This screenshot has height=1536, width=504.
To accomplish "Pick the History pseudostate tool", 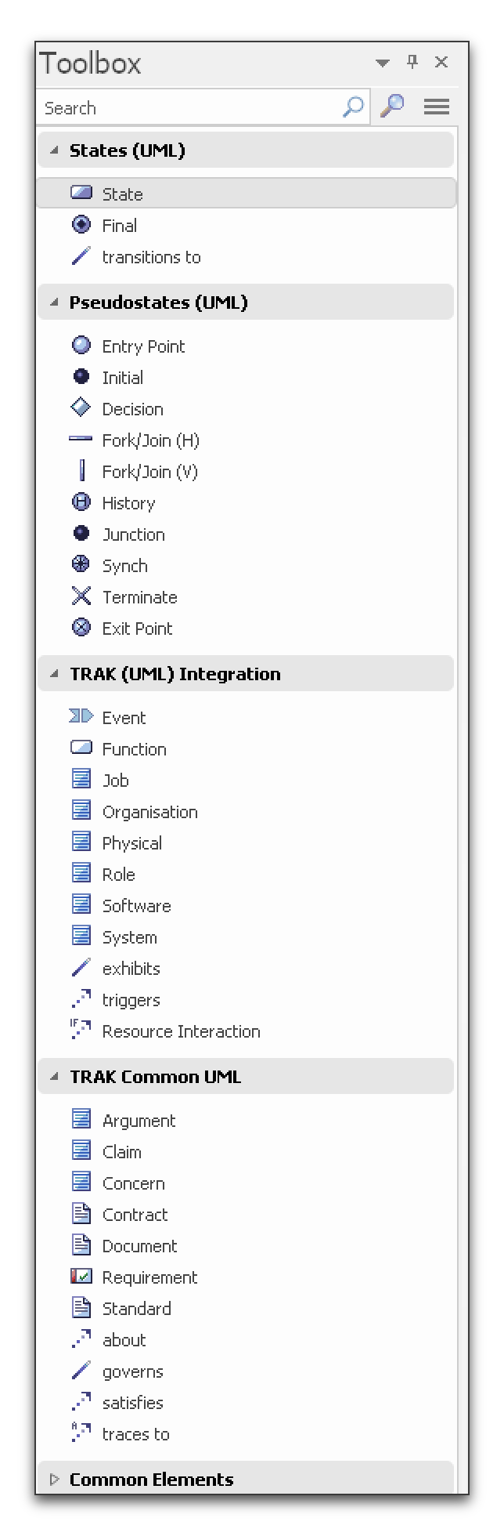I will point(128,503).
